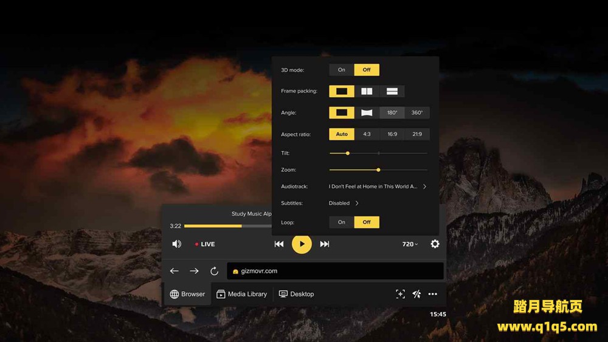
Task: Click the Zoom slider handle
Action: tap(378, 170)
